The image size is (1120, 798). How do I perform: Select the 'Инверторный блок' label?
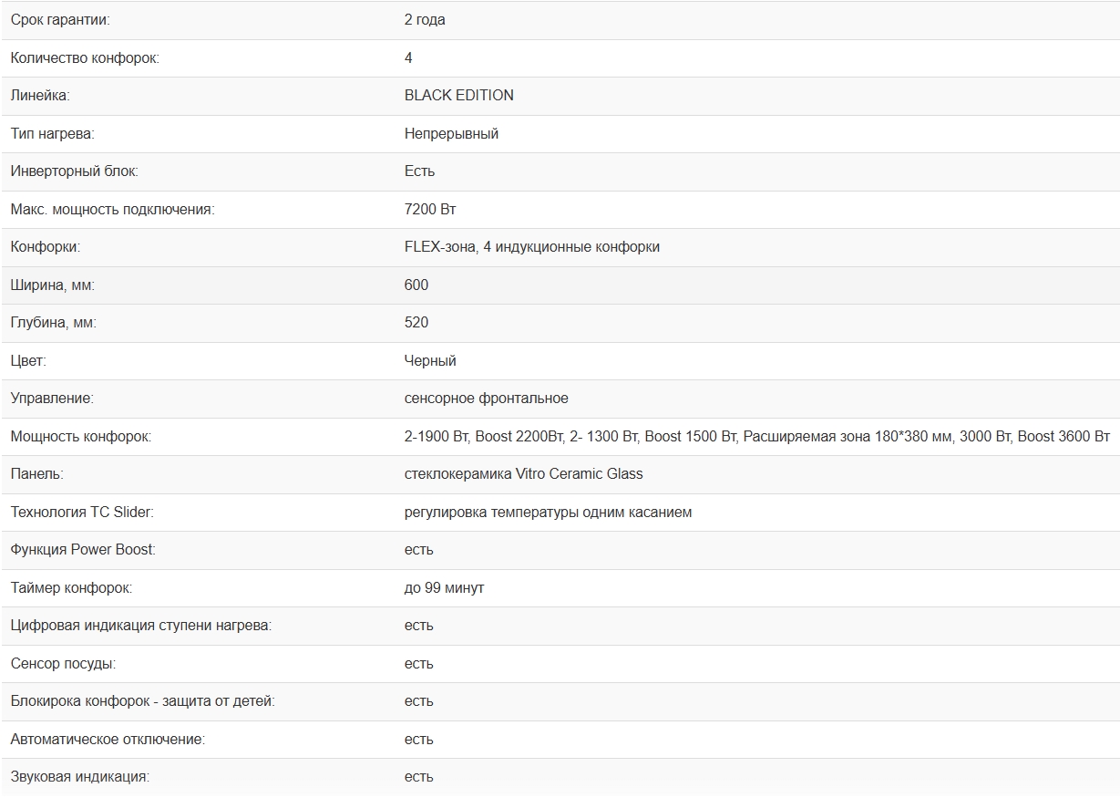pyautogui.click(x=75, y=171)
